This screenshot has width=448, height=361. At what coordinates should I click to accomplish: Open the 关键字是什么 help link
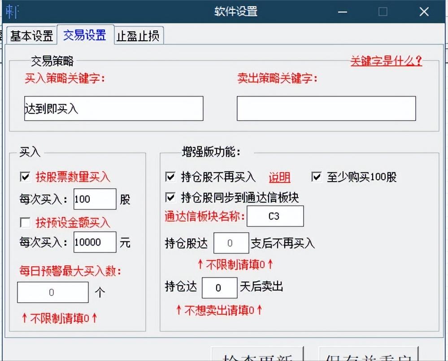[386, 61]
